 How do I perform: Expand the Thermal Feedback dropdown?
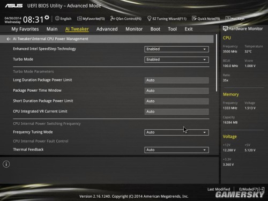click(x=176, y=150)
